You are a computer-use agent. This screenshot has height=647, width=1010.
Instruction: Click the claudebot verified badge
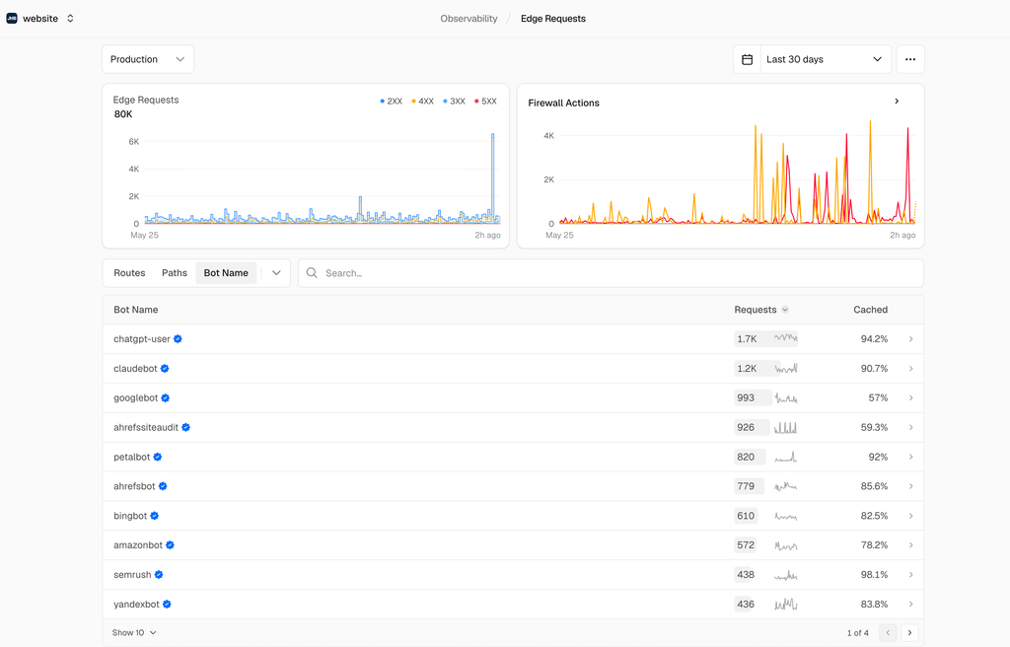165,369
